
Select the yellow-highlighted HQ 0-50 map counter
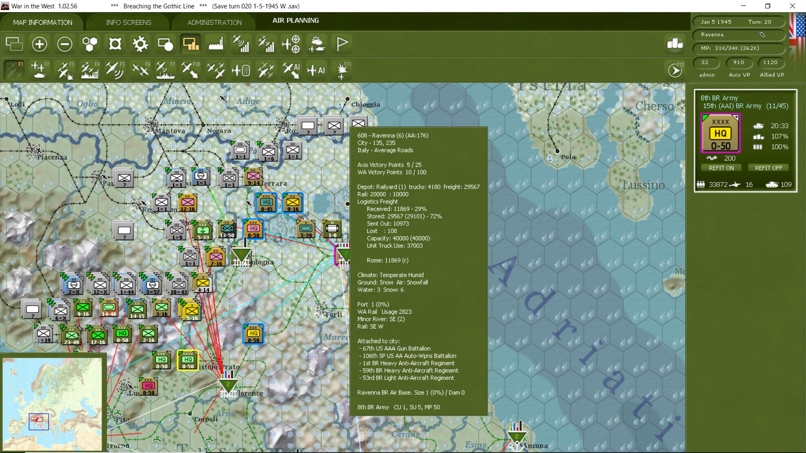(188, 360)
